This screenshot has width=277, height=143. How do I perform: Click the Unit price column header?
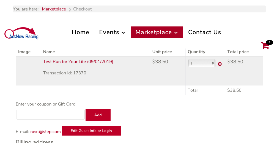point(162,52)
